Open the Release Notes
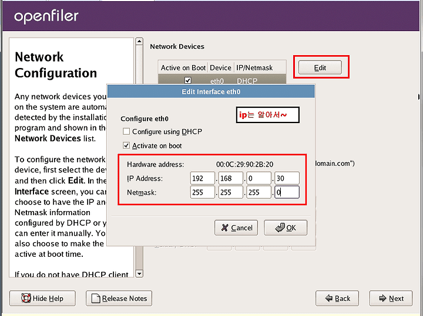This screenshot has width=423, height=316. 119,298
